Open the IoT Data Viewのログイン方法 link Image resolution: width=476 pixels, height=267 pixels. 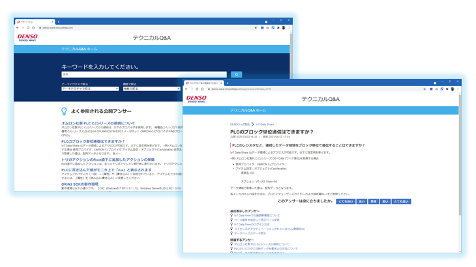(251, 225)
